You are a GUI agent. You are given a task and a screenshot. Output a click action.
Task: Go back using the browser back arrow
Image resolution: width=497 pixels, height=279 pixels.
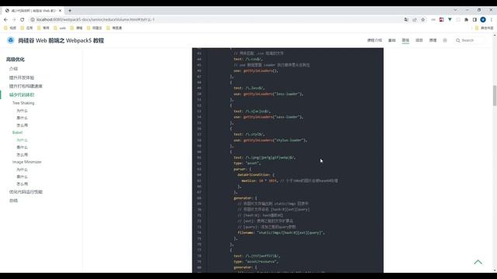pyautogui.click(x=5, y=19)
